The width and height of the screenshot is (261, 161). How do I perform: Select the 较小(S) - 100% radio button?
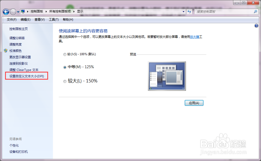pos(65,54)
